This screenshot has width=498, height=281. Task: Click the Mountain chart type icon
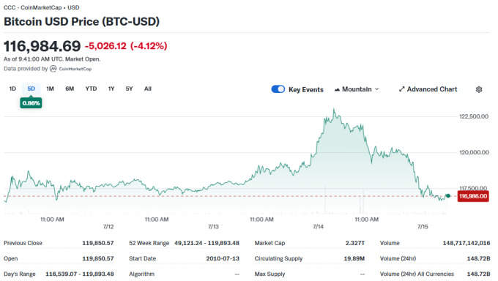(337, 89)
